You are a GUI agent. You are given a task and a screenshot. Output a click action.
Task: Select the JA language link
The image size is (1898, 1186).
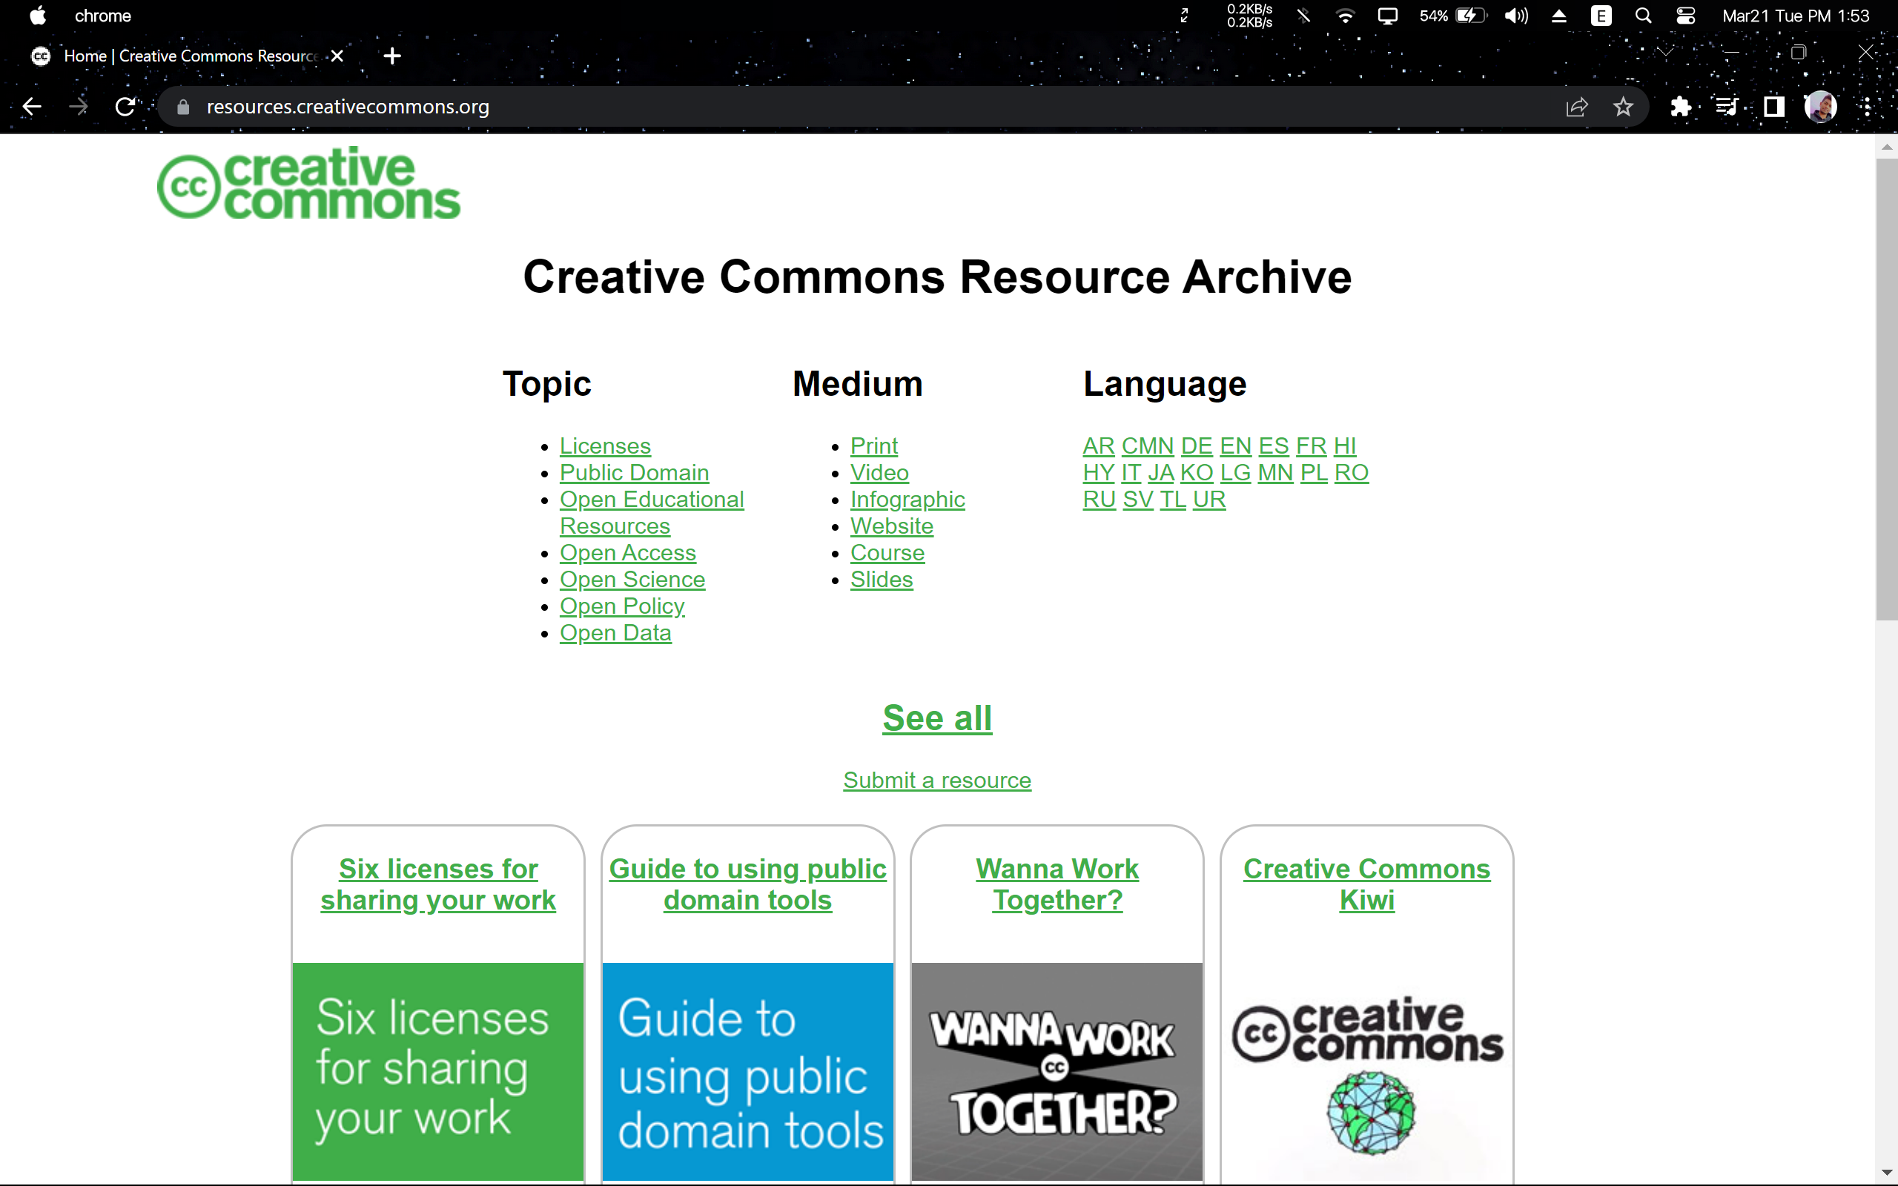tap(1161, 472)
